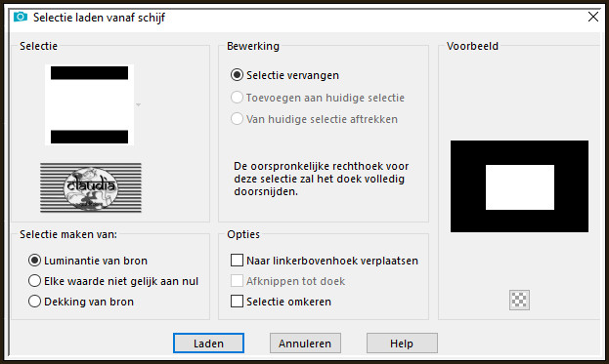This screenshot has height=364, width=609.
Task: Click the Laden button
Action: 208,344
